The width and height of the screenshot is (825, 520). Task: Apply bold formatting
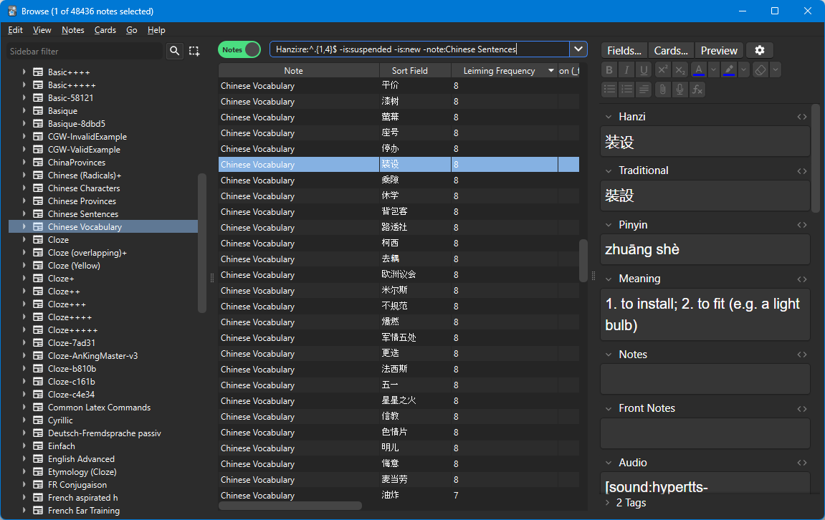click(609, 70)
